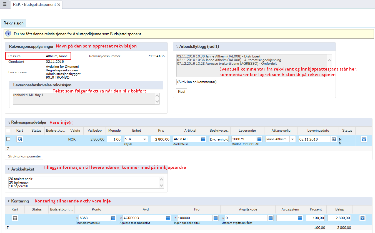Open the Kart icon in the requisition row
The image size is (375, 233).
click(x=19, y=139)
